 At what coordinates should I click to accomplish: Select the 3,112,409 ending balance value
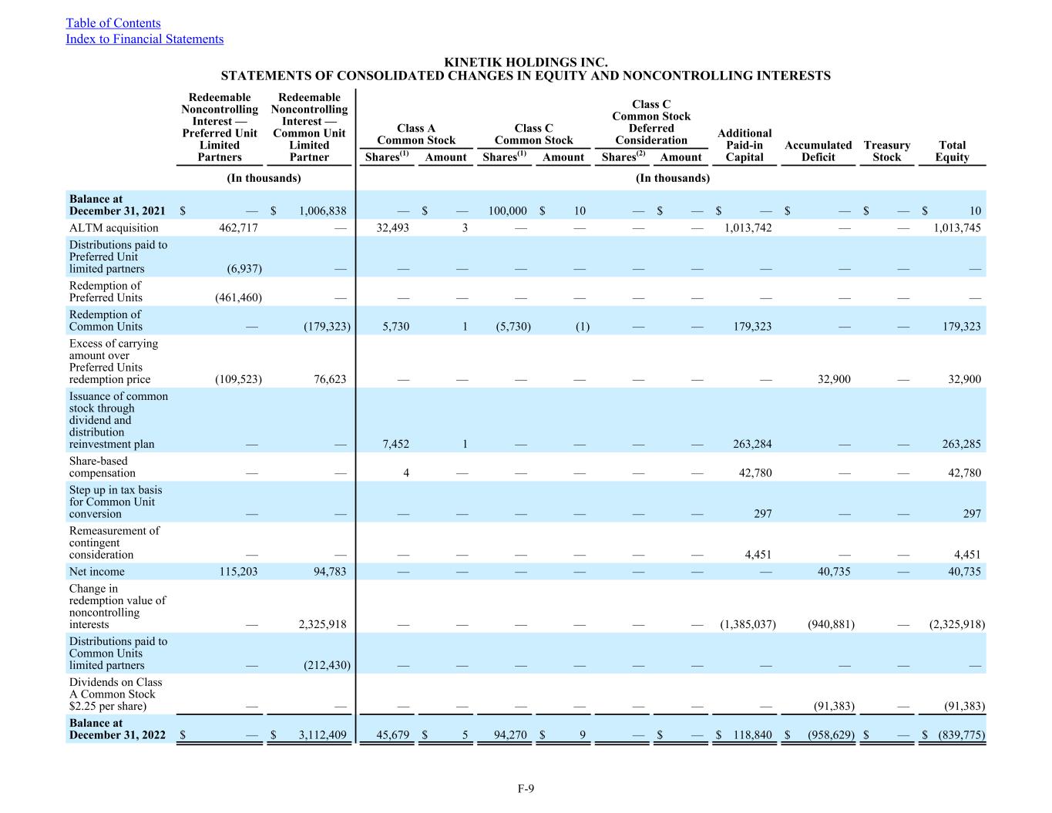click(x=322, y=735)
